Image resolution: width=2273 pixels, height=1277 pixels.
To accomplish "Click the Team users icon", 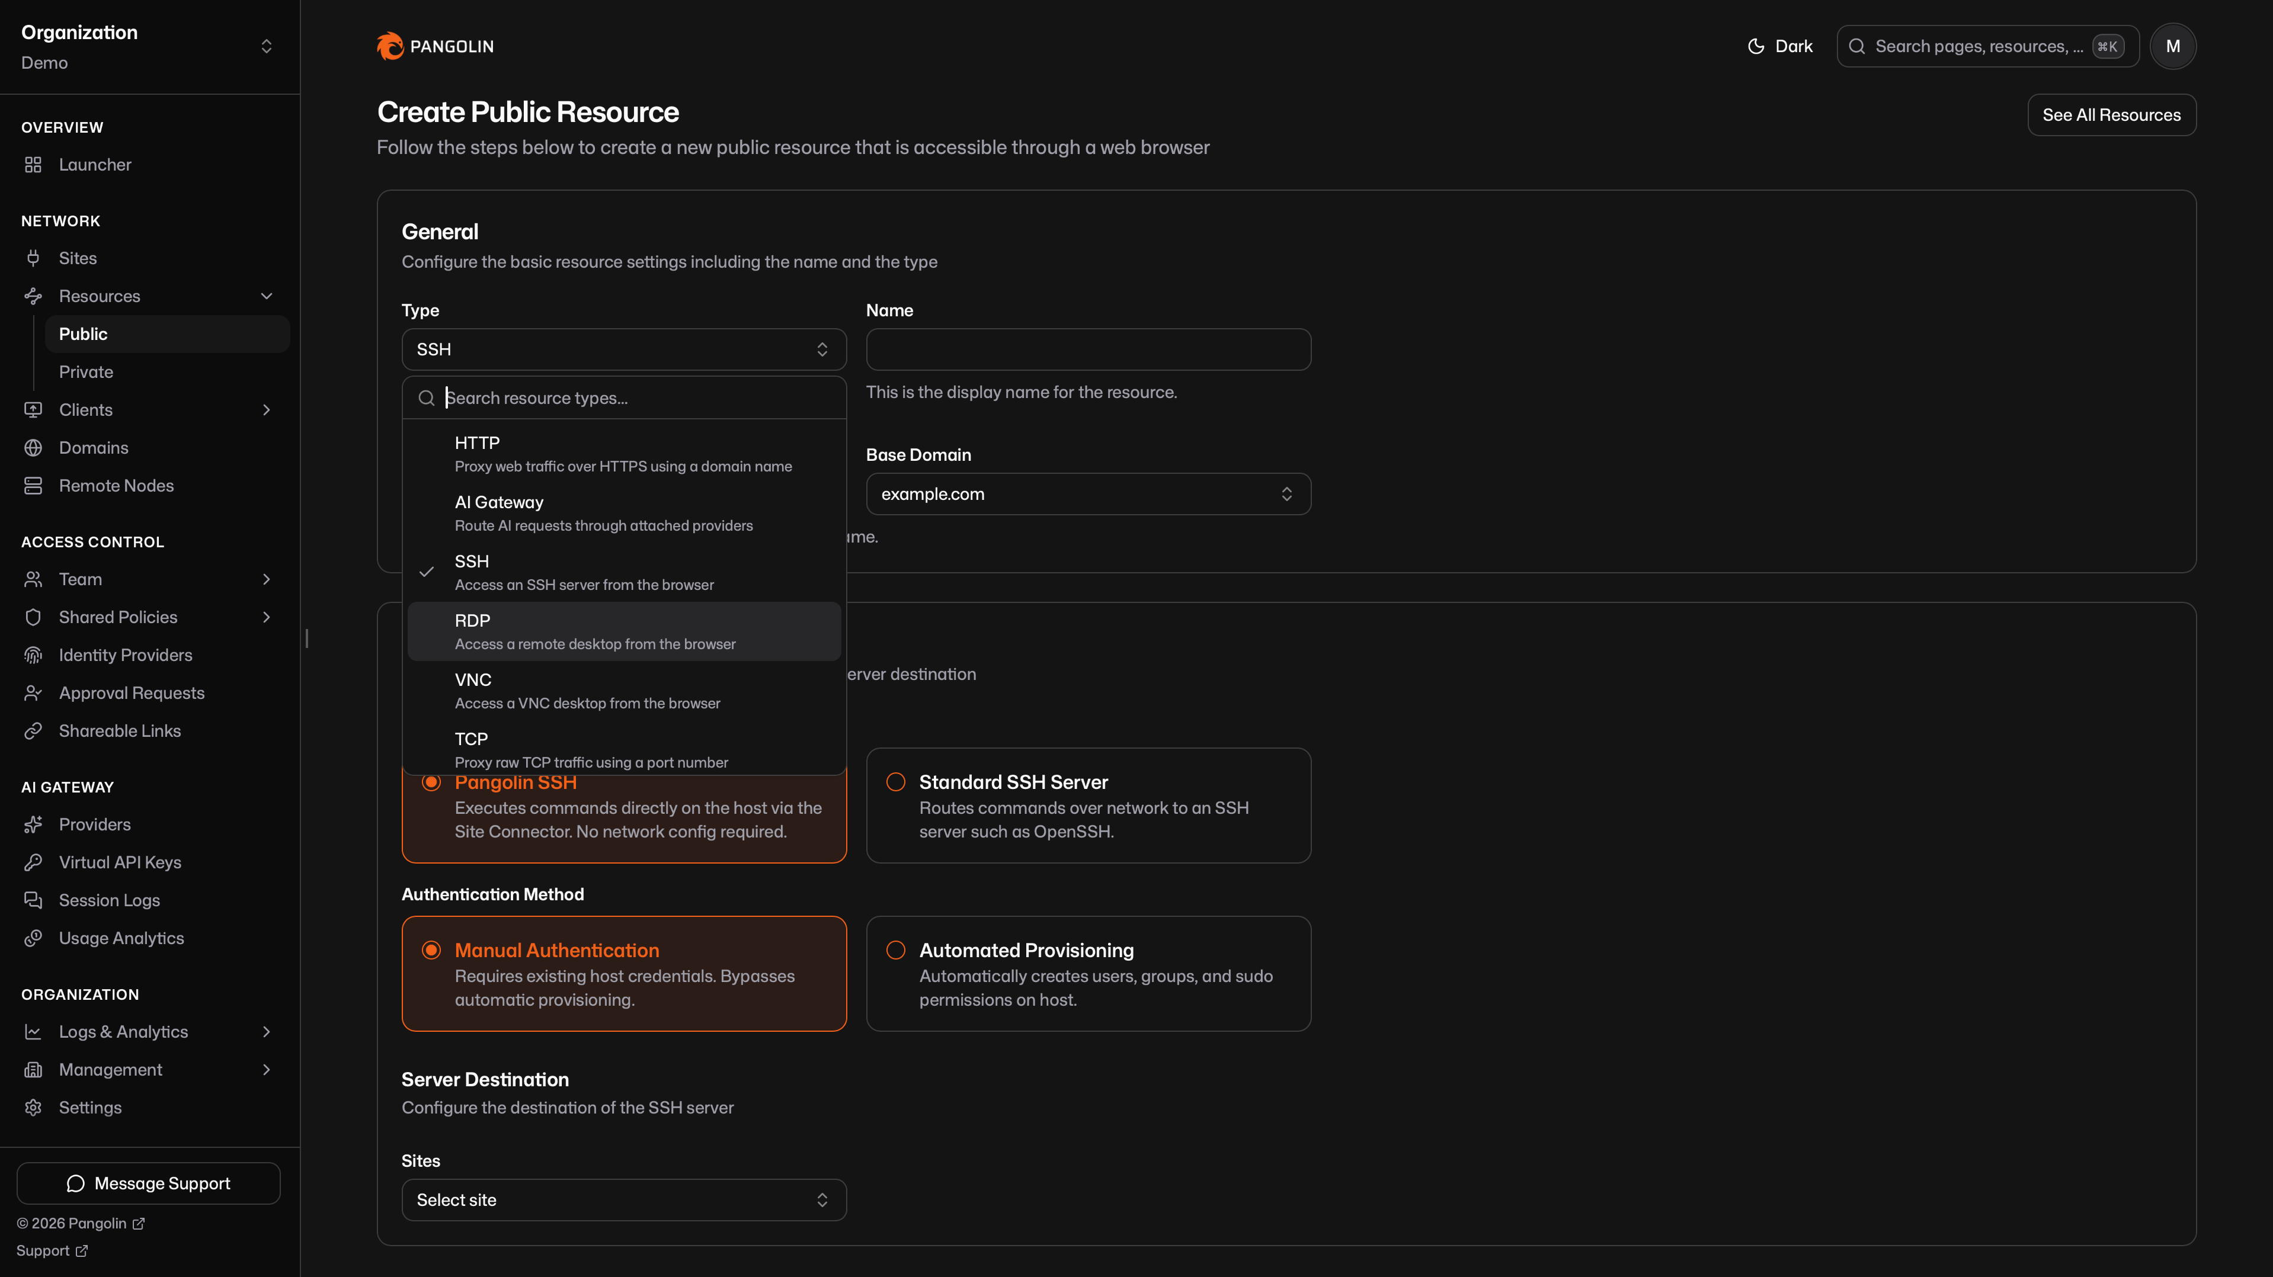I will point(33,579).
